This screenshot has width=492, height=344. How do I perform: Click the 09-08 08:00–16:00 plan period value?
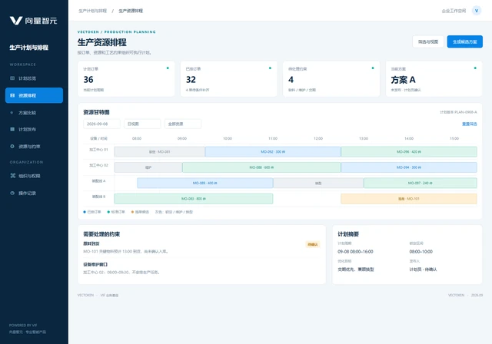click(x=355, y=252)
